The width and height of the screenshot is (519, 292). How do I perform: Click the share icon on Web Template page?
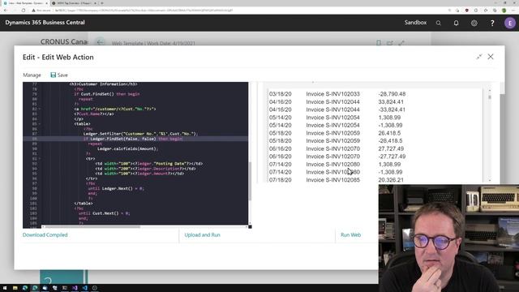pos(389,43)
